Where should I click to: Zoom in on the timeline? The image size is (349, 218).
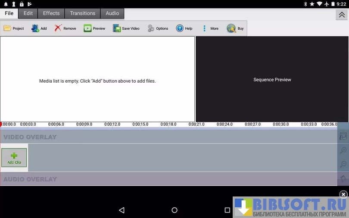click(343, 150)
